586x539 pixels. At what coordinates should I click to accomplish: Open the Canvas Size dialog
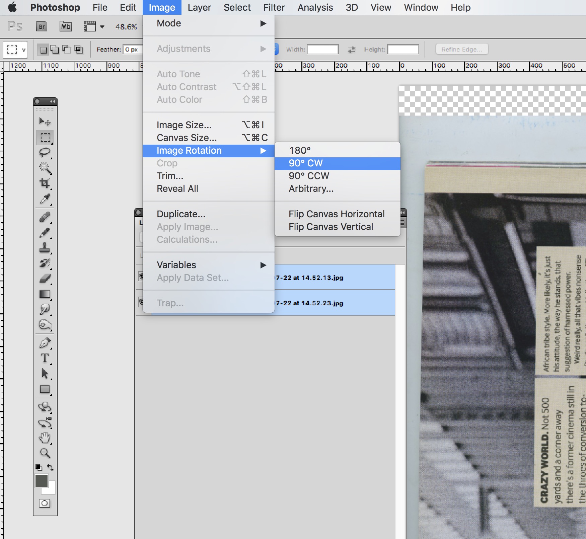pyautogui.click(x=187, y=138)
